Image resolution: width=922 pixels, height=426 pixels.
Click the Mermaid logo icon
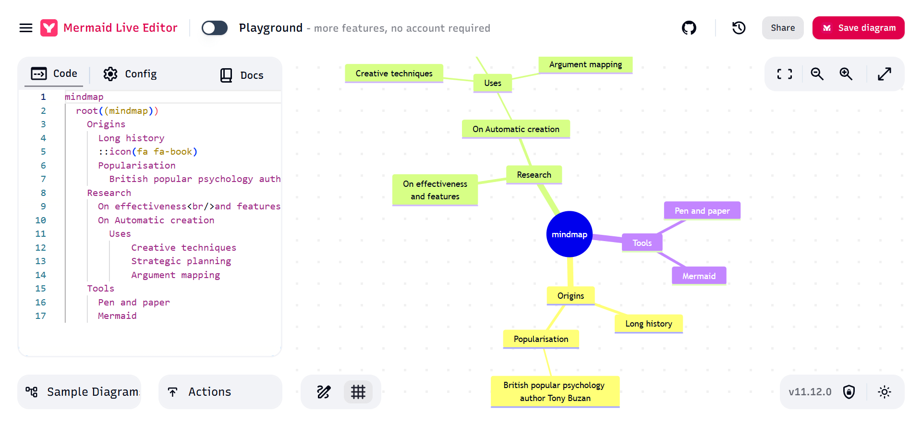[49, 28]
